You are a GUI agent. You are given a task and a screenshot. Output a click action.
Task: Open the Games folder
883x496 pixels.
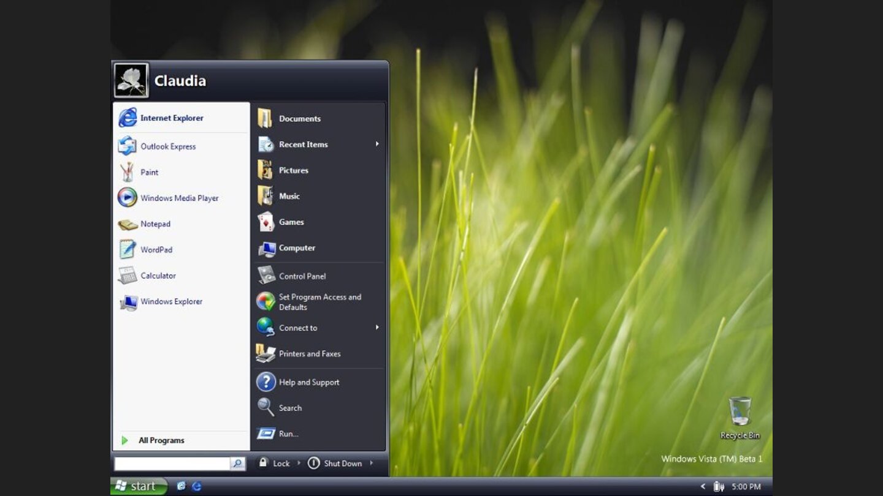tap(292, 222)
